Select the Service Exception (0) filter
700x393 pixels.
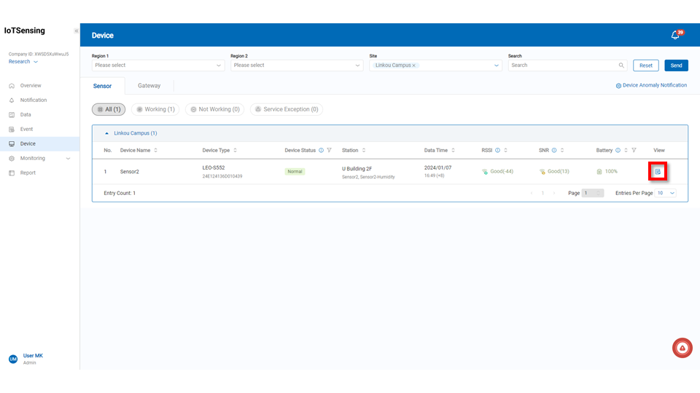pyautogui.click(x=286, y=109)
